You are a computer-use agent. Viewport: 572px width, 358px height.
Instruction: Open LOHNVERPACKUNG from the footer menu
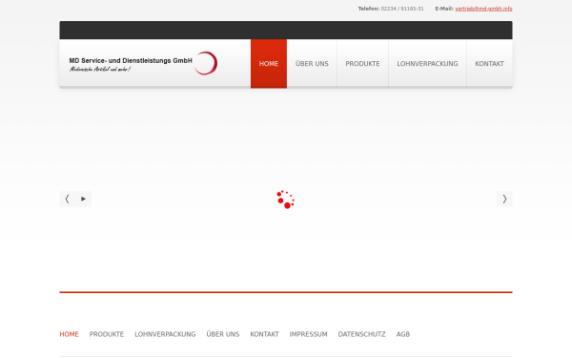165,334
